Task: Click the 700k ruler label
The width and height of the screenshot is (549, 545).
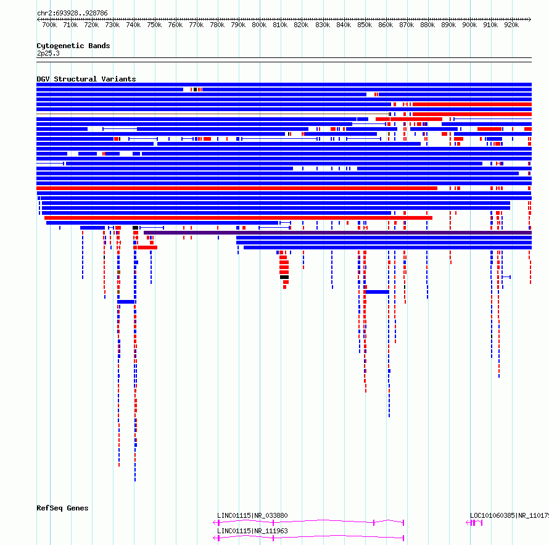Action: (49, 25)
